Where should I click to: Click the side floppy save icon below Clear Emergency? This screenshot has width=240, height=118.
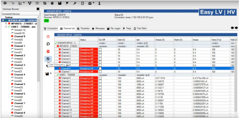tap(47, 74)
